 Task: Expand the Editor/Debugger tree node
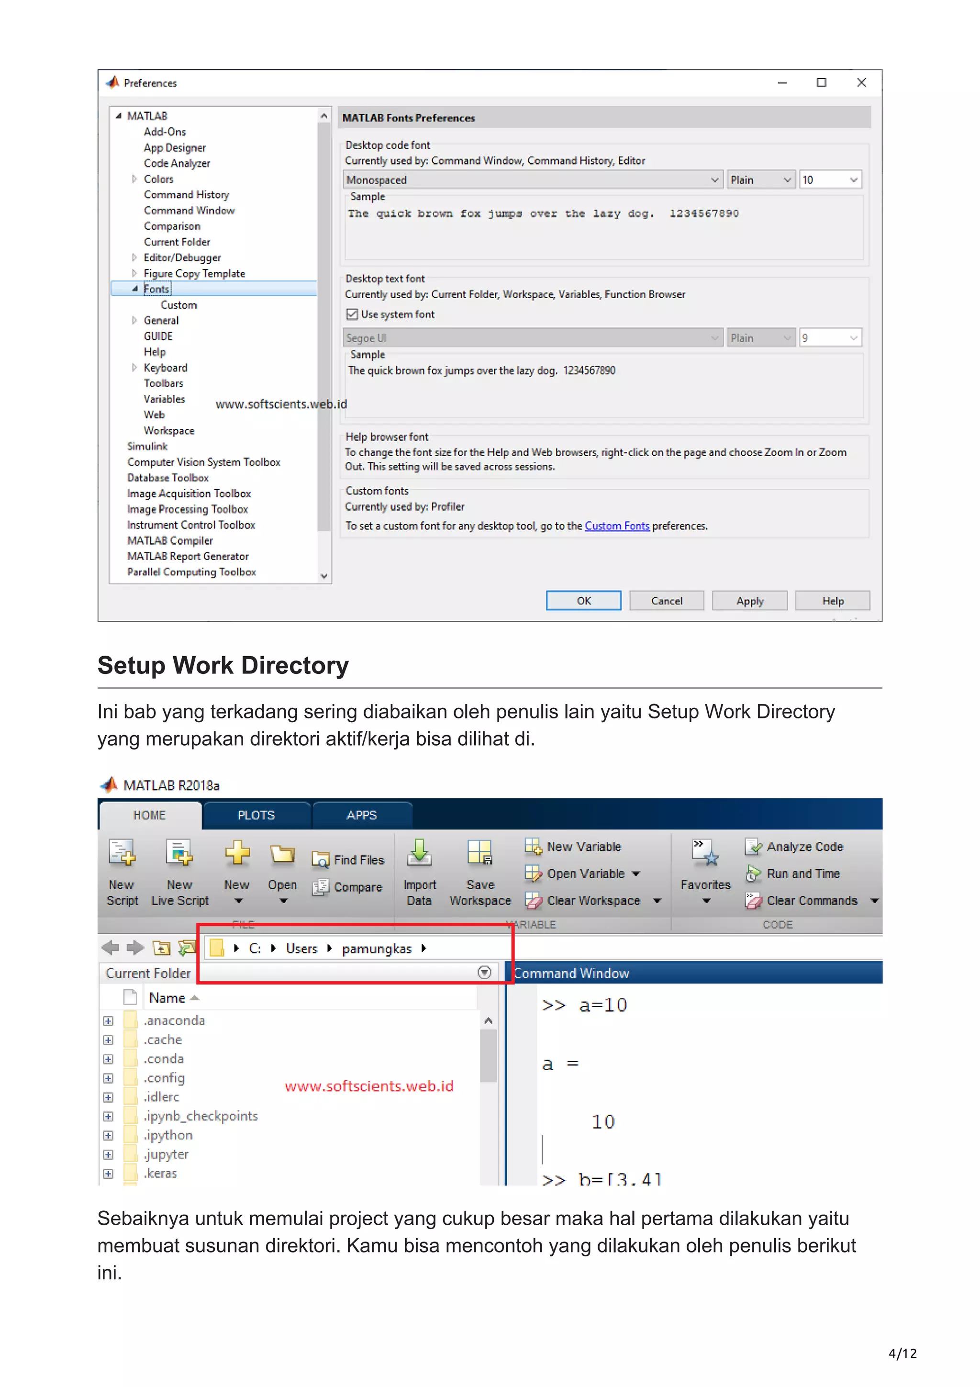click(134, 257)
